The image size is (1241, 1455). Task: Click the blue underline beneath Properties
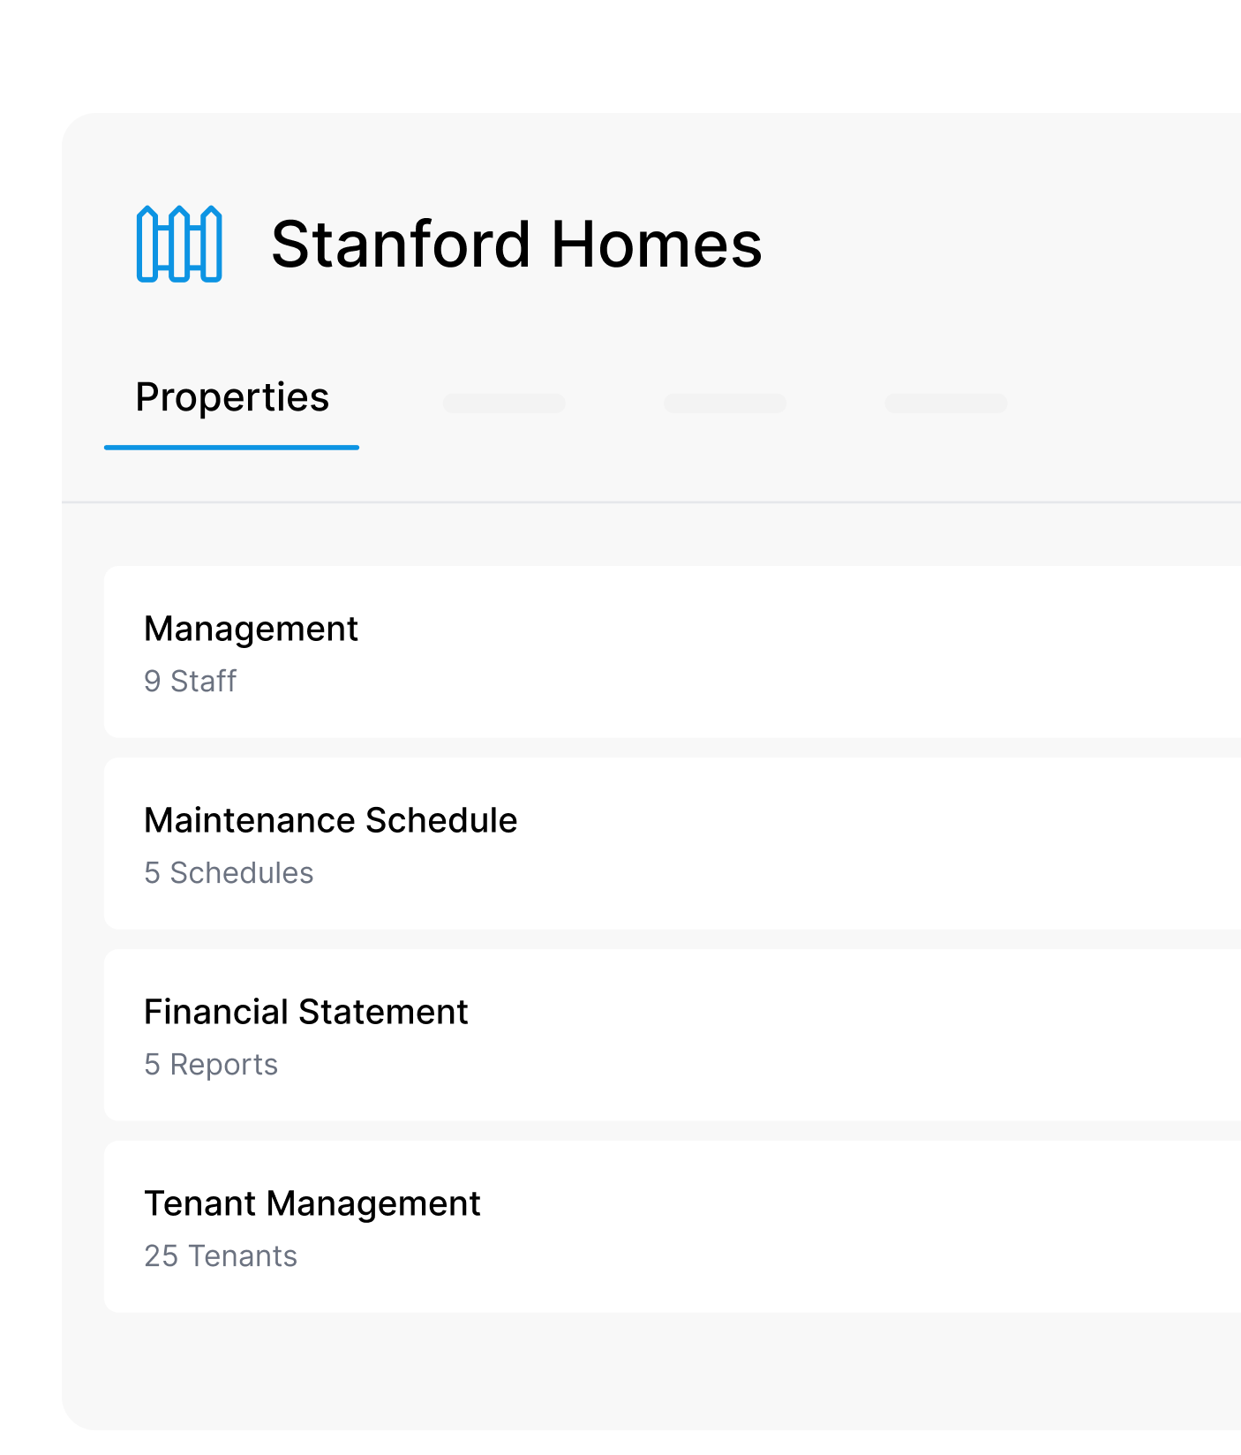232,448
